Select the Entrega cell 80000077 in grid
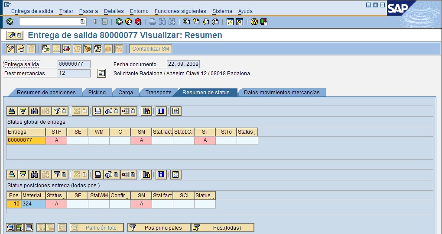This screenshot has height=234, width=442. tap(26, 140)
